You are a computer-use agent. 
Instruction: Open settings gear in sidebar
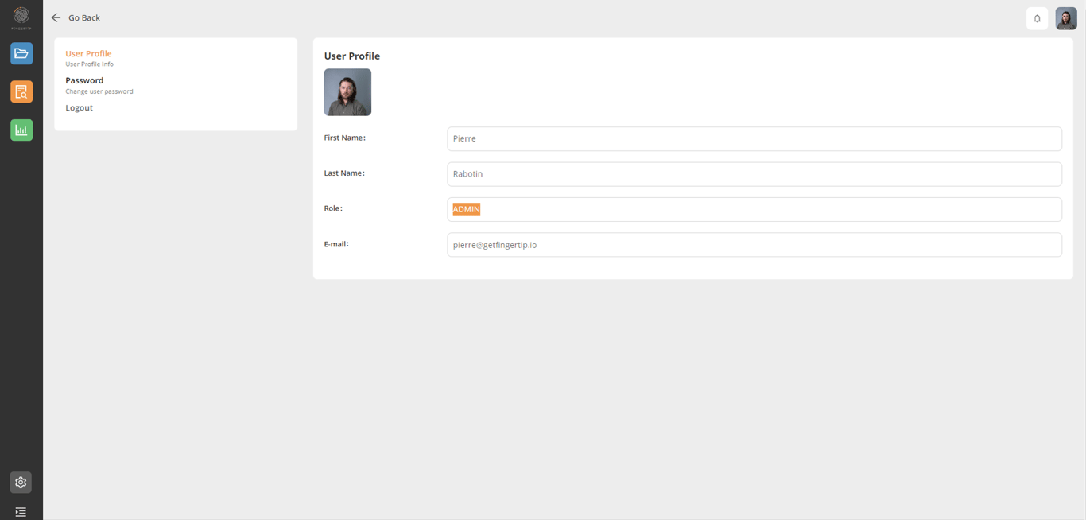[x=21, y=483]
